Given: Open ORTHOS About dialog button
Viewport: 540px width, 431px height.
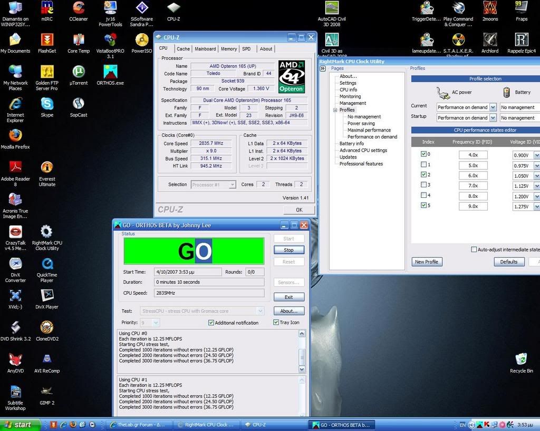Looking at the screenshot, I should pos(288,310).
